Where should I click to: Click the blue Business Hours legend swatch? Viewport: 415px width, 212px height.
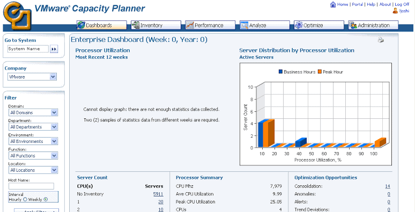coord(280,72)
